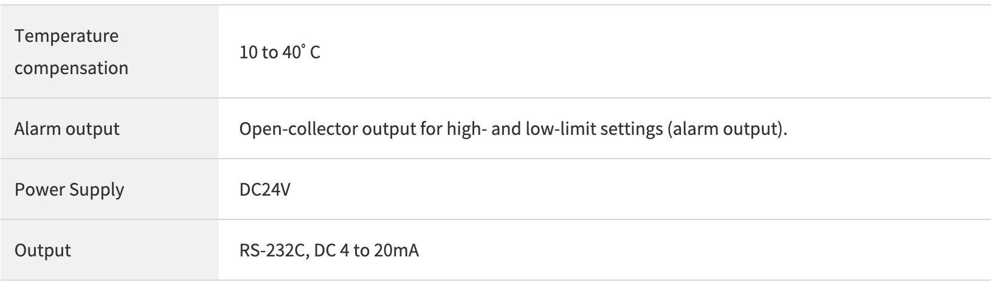Screen dimensions: 991x288
Task: Click "Open-collector" in the alarm description
Action: (299, 129)
